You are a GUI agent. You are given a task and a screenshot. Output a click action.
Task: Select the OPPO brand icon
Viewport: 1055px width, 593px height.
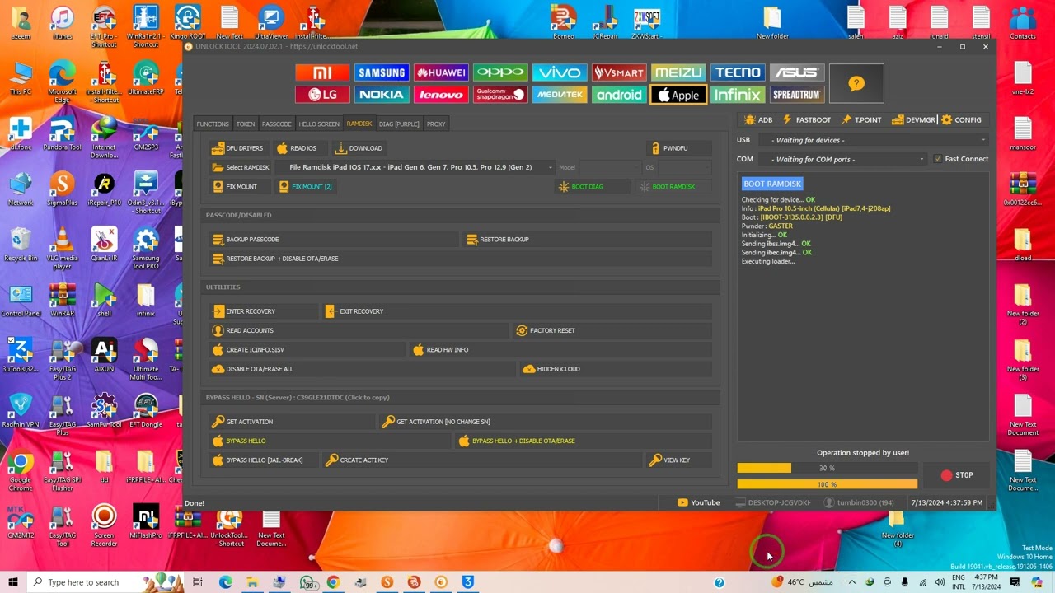tap(500, 73)
